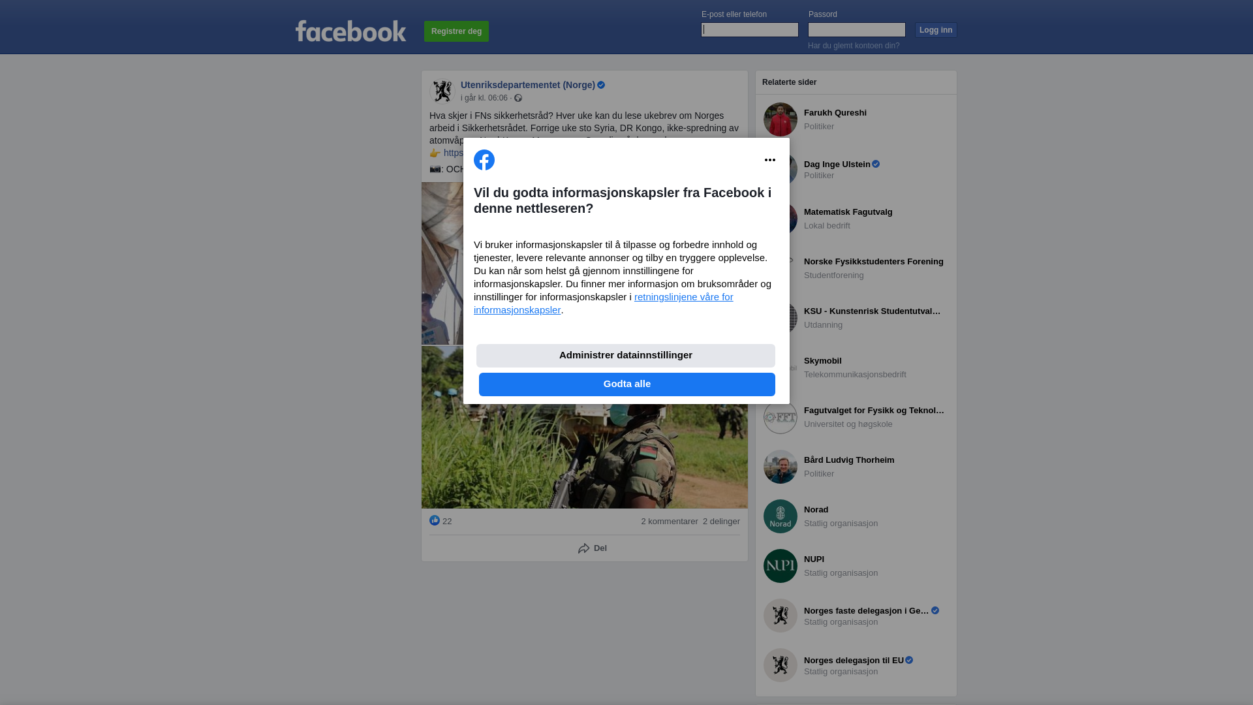Open the 2 kommentarer link
This screenshot has height=705, width=1253.
click(670, 522)
